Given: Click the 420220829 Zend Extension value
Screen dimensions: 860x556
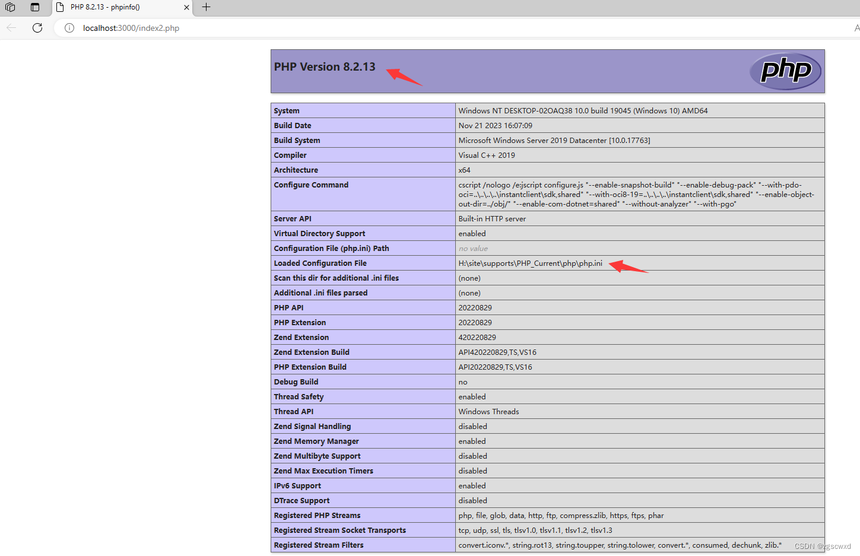Looking at the screenshot, I should coord(477,338).
